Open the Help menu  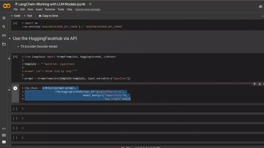(69, 9)
